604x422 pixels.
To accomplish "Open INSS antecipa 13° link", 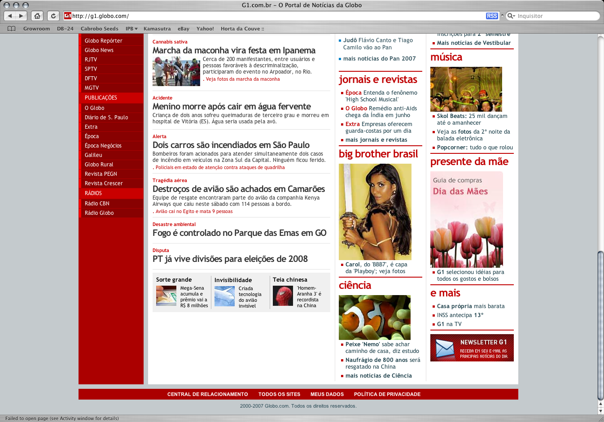I will (x=460, y=315).
